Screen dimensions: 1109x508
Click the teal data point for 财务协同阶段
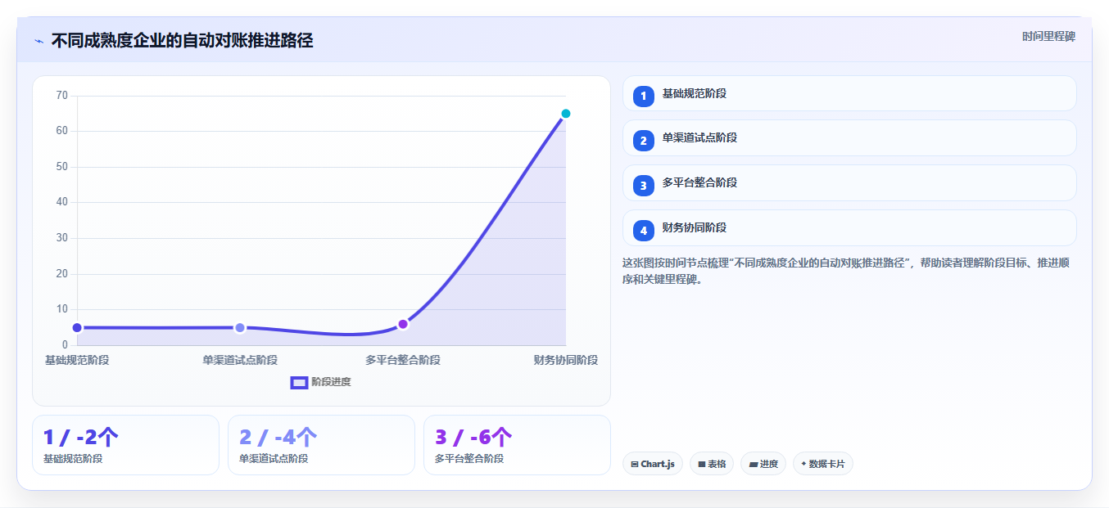click(x=566, y=114)
